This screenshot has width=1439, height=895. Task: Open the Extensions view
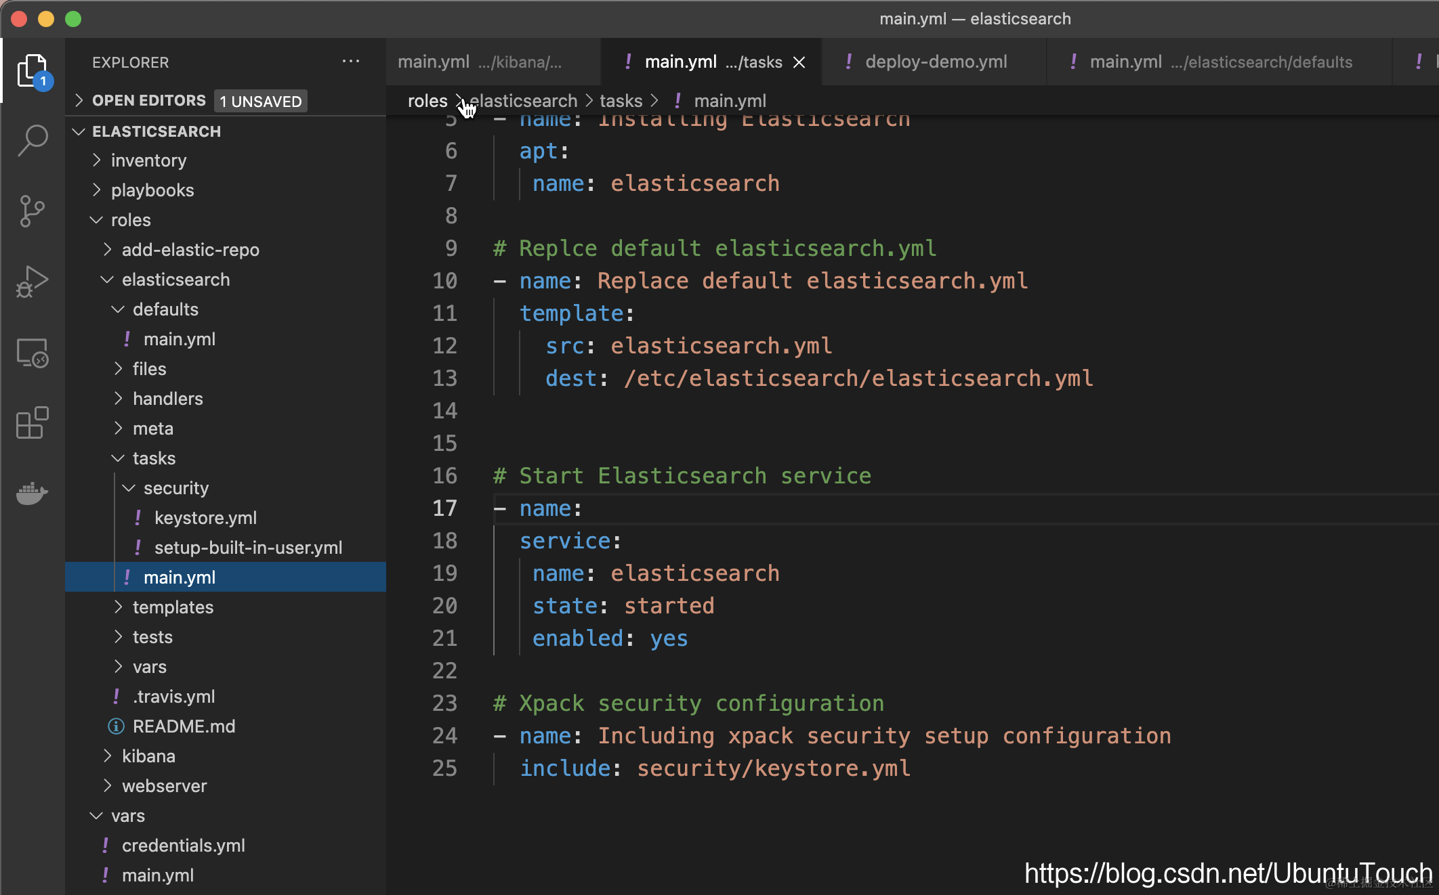coord(33,423)
